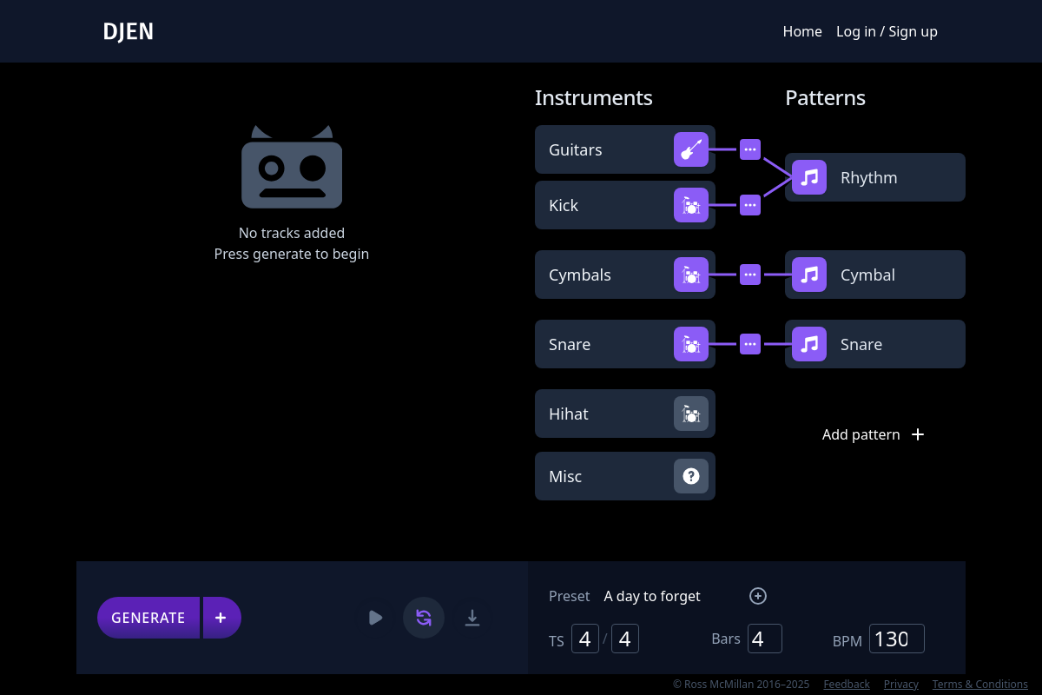Enable the Hihat instrument drum icon
The height and width of the screenshot is (695, 1042).
[690, 414]
